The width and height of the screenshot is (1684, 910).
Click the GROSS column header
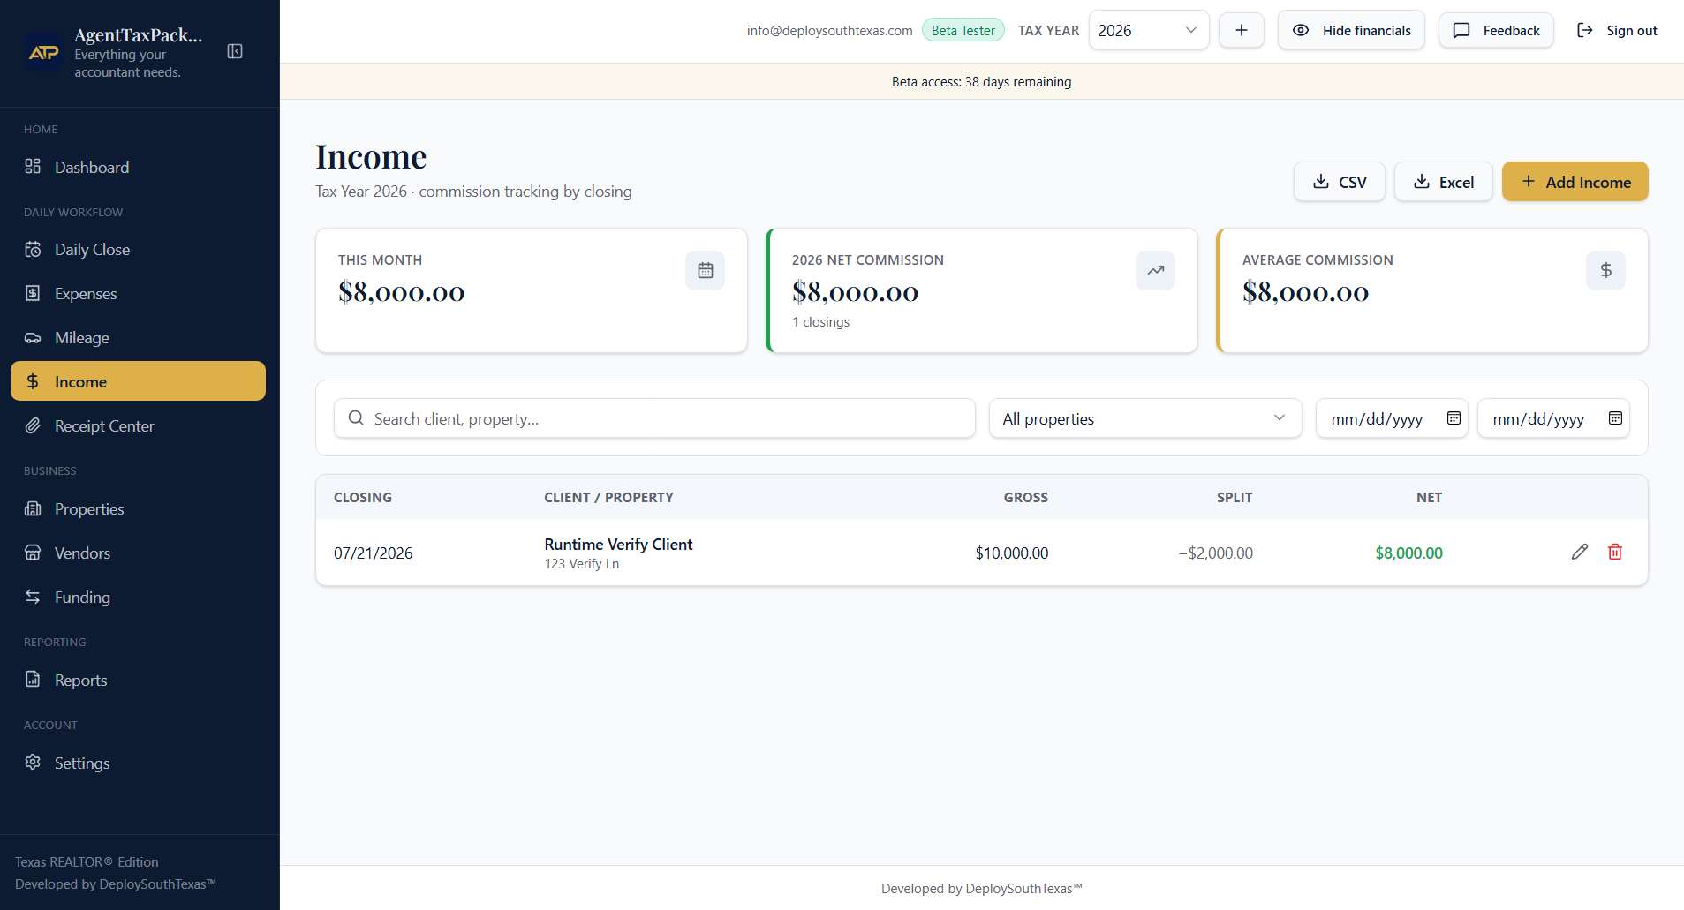[x=1025, y=498]
